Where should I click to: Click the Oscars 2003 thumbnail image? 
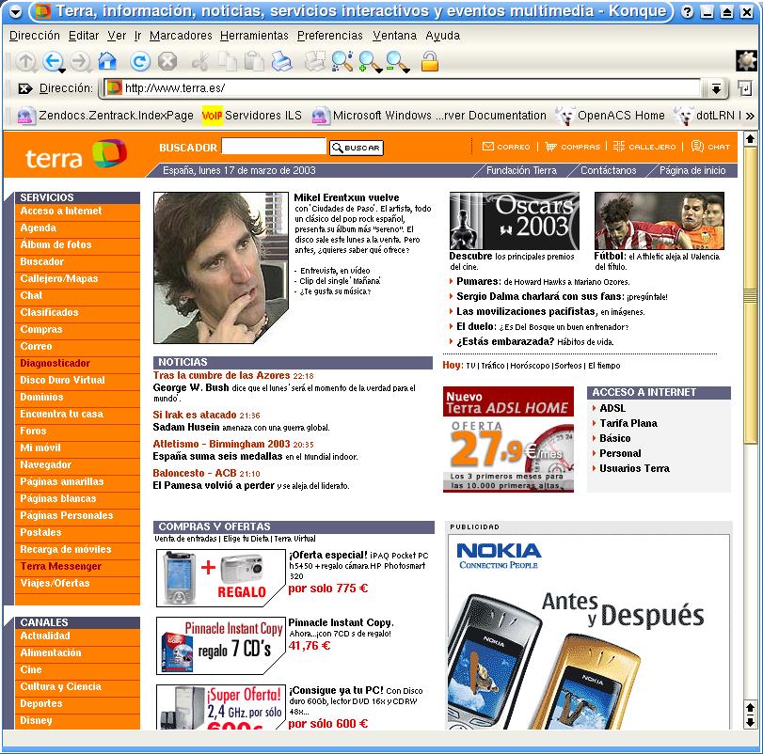[514, 220]
